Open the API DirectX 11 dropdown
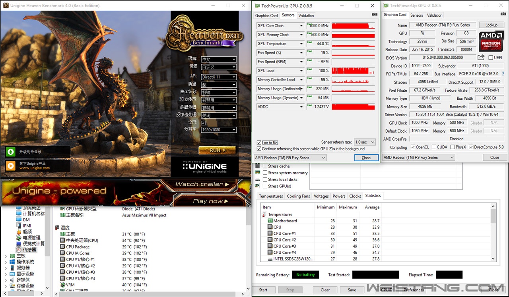Image resolution: width=509 pixels, height=297 pixels. (x=218, y=77)
